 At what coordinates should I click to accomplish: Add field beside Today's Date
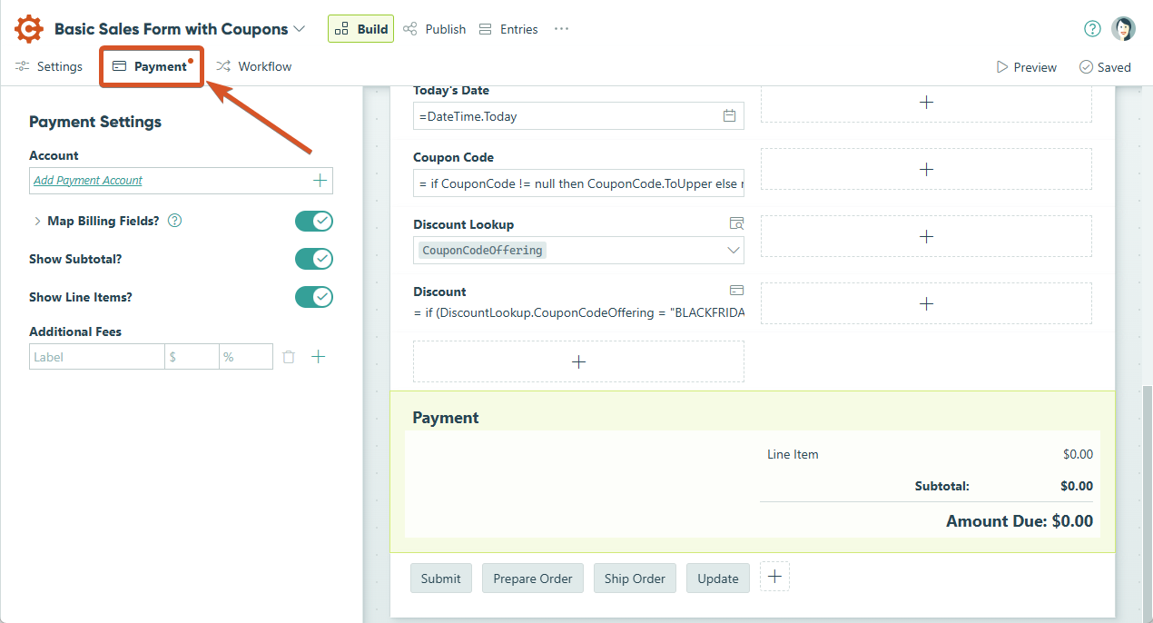926,103
